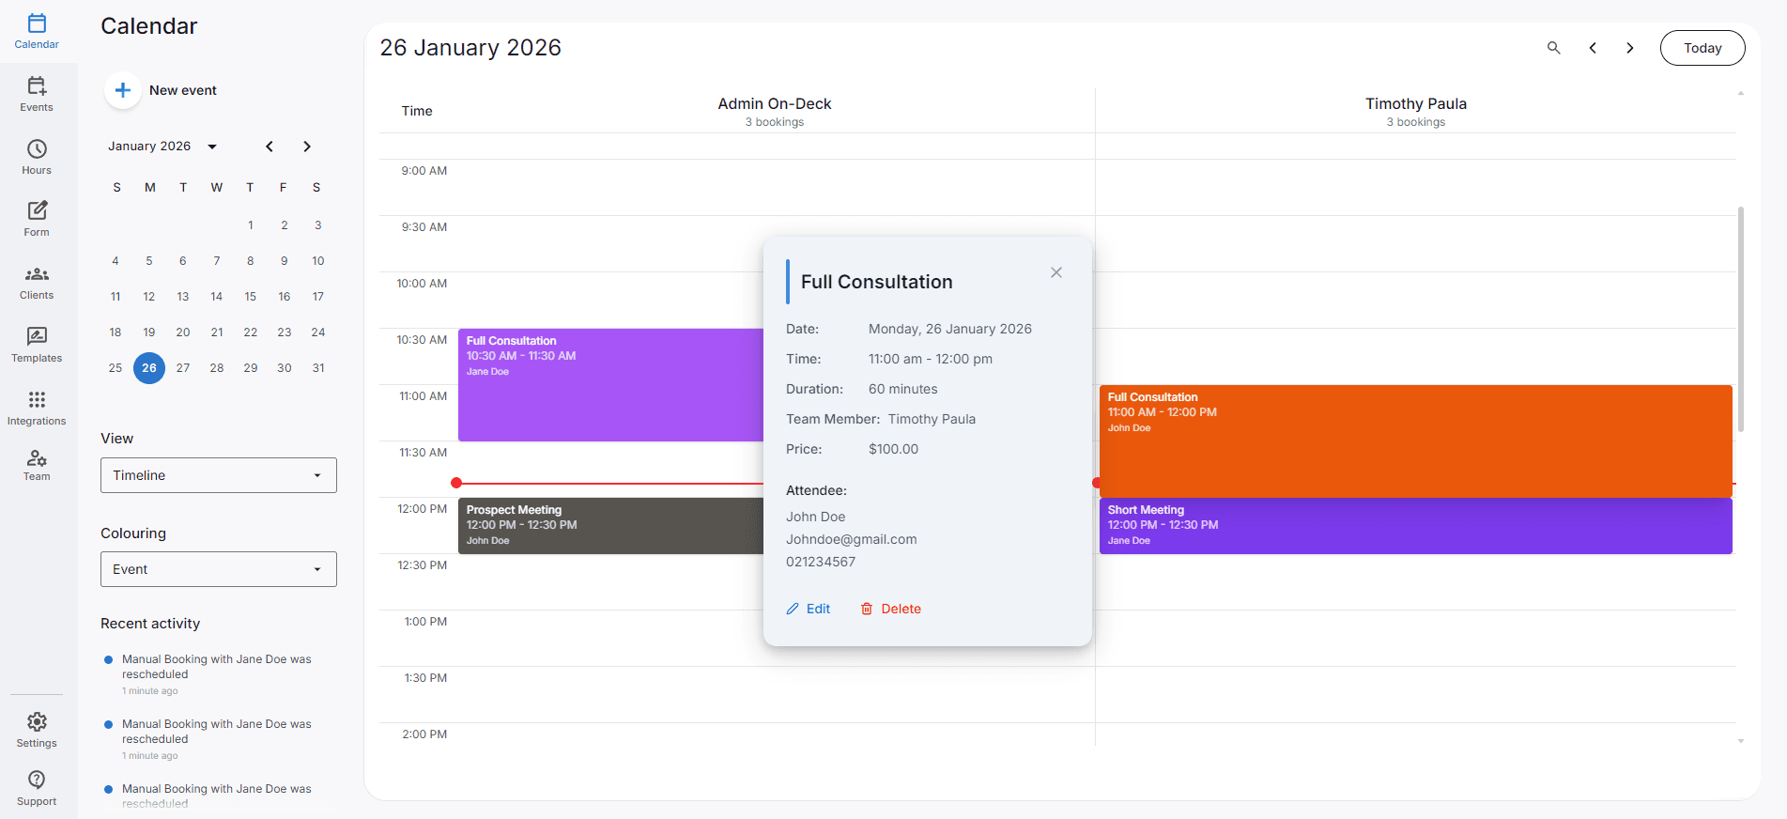The image size is (1787, 819).
Task: Show previous month in mini calendar
Action: pyautogui.click(x=270, y=147)
